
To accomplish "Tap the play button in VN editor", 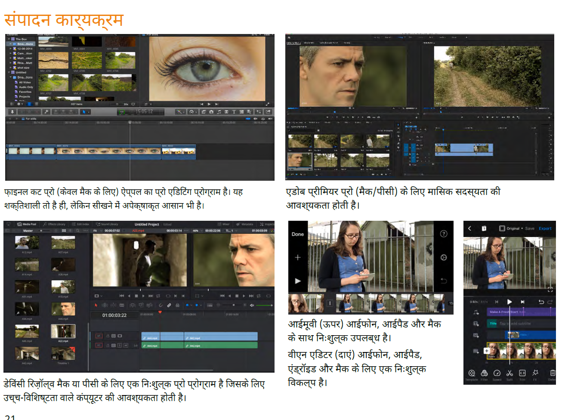I will pyautogui.click(x=509, y=302).
